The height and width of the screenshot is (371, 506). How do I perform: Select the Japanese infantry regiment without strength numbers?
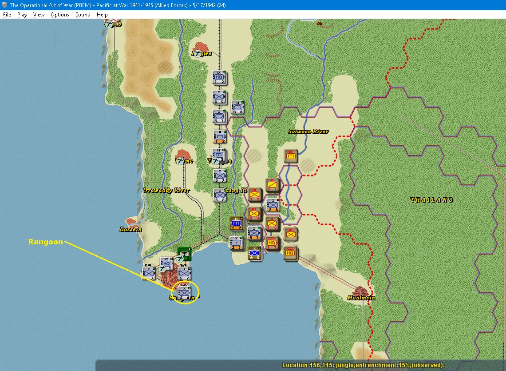291,234
